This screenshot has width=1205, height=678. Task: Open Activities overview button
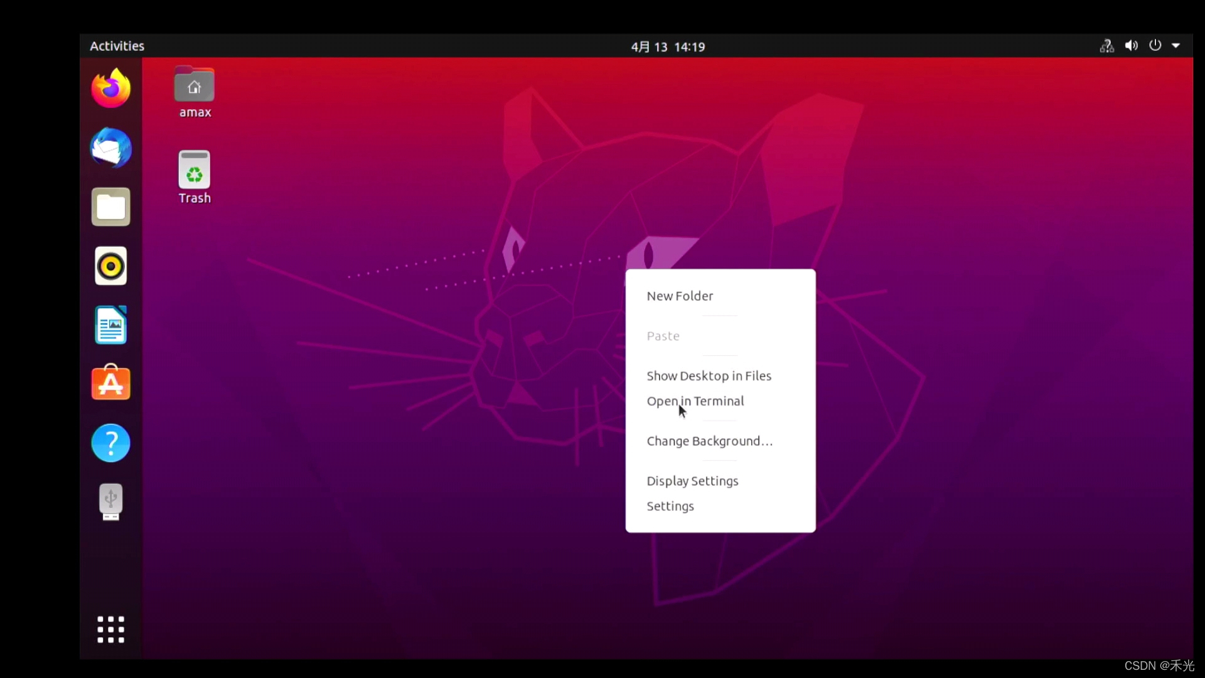tap(117, 46)
